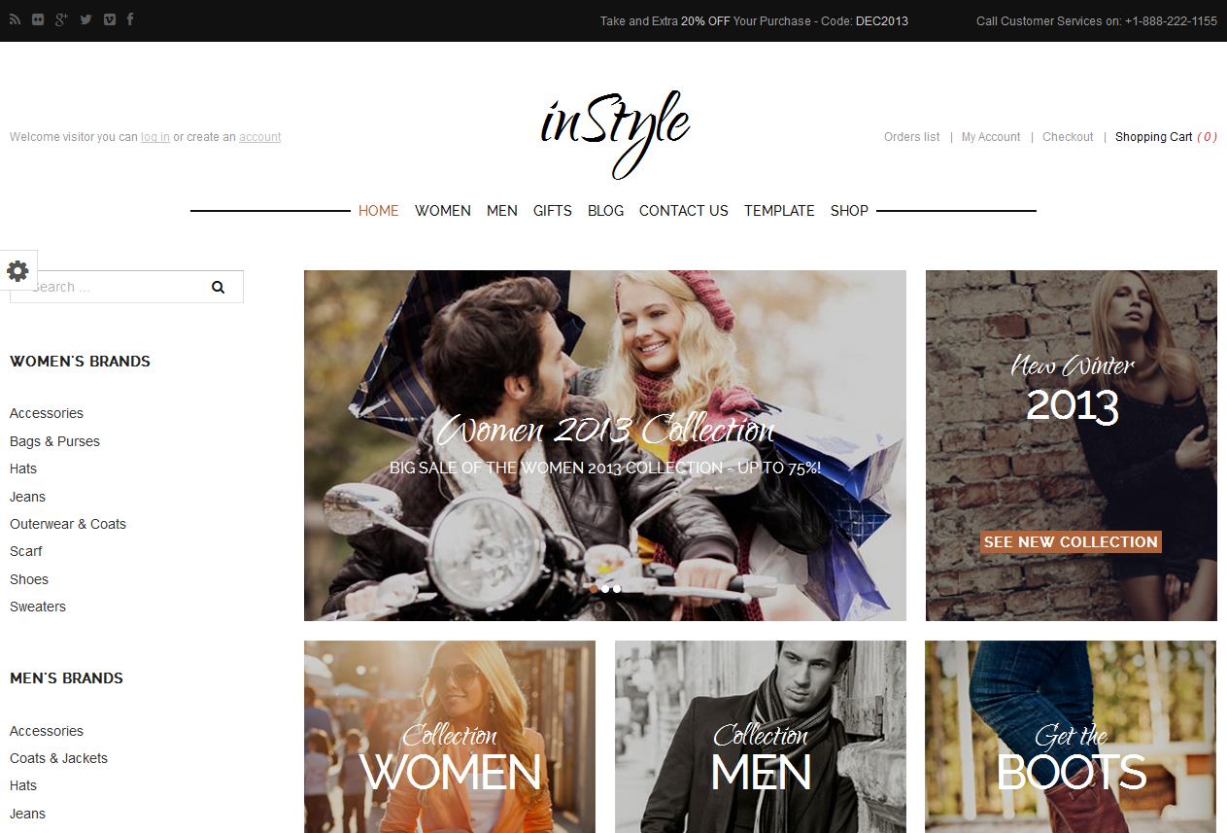Open the Shopping Cart link

pos(1153,137)
